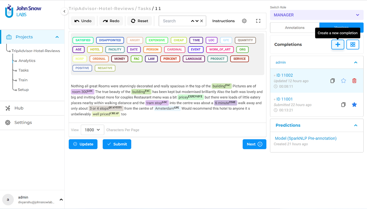Select the NEGATIVE label tag
Screen dimensions: 367x209
coord(105,68)
